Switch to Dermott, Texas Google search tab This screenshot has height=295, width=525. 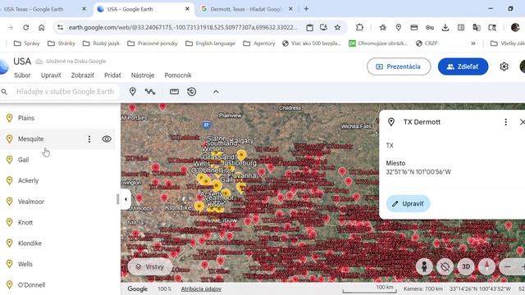click(246, 9)
